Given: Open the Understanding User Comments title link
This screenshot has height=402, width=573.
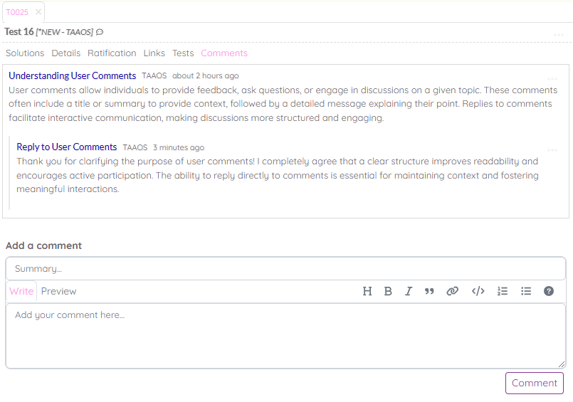Looking at the screenshot, I should (72, 75).
